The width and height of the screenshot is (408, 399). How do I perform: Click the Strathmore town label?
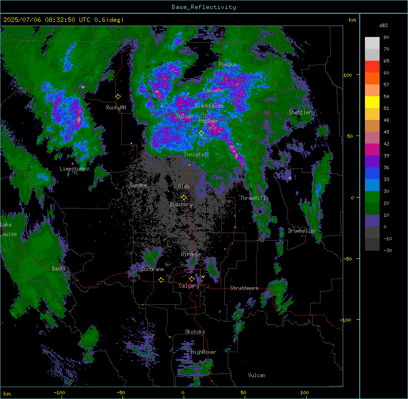(x=244, y=288)
